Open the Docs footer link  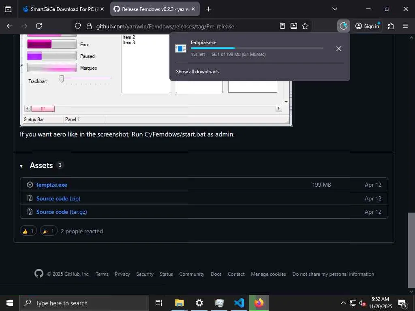click(216, 274)
